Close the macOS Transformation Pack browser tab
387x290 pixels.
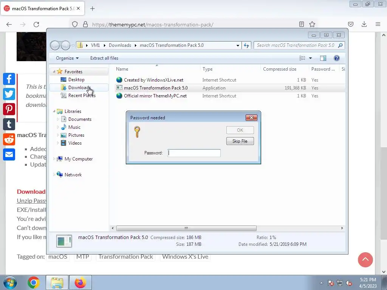pos(78,8)
